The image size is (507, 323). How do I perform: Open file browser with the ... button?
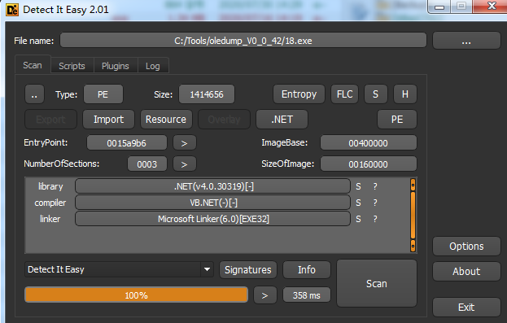click(x=466, y=41)
